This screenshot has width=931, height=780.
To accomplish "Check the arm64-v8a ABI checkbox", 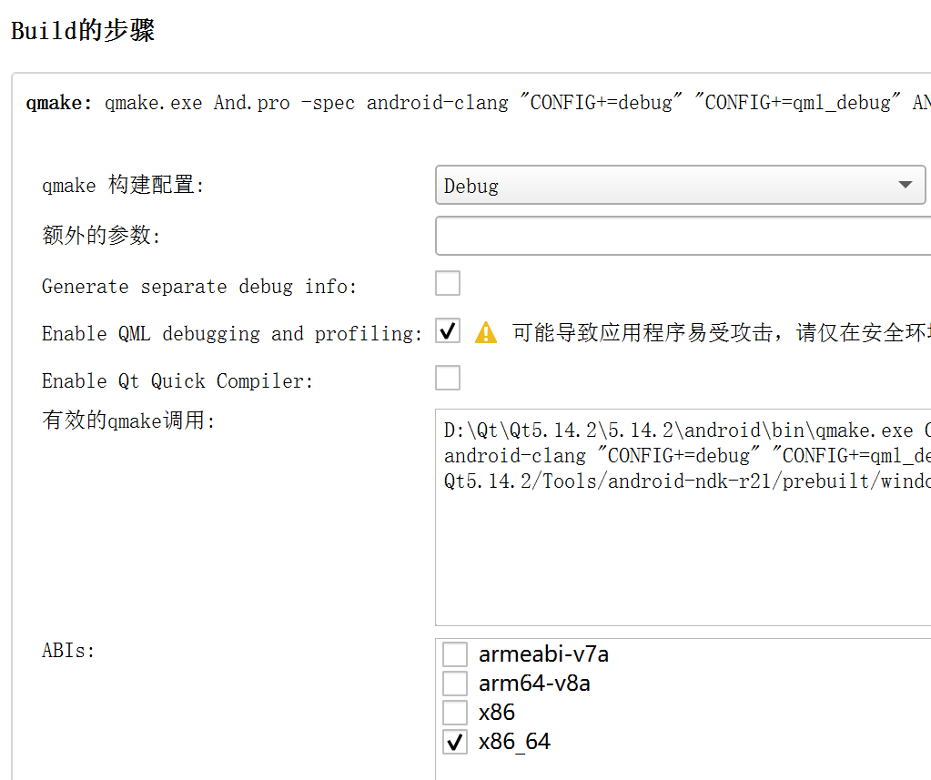I will click(455, 684).
